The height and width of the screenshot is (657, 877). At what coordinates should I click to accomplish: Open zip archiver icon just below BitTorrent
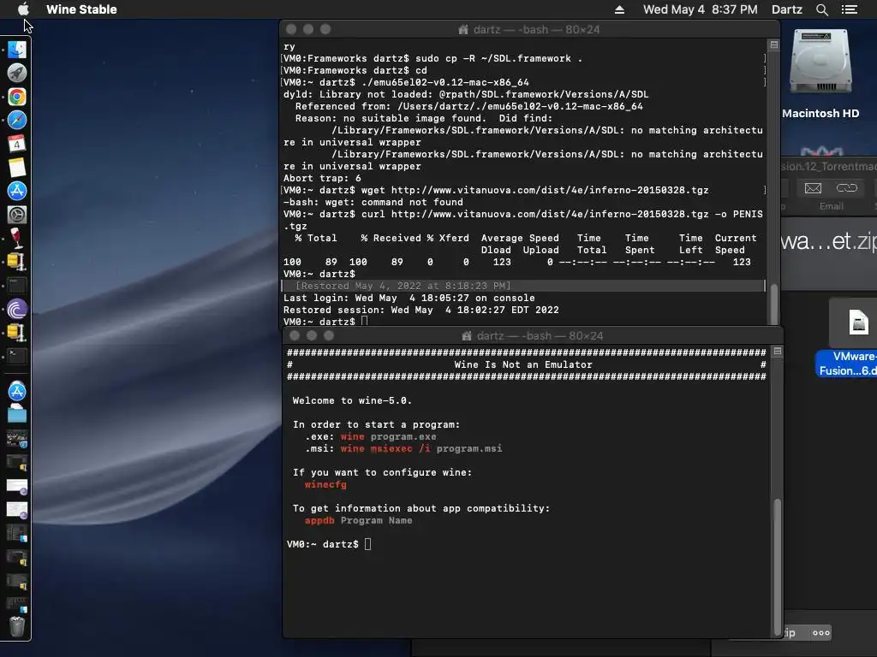(x=17, y=333)
